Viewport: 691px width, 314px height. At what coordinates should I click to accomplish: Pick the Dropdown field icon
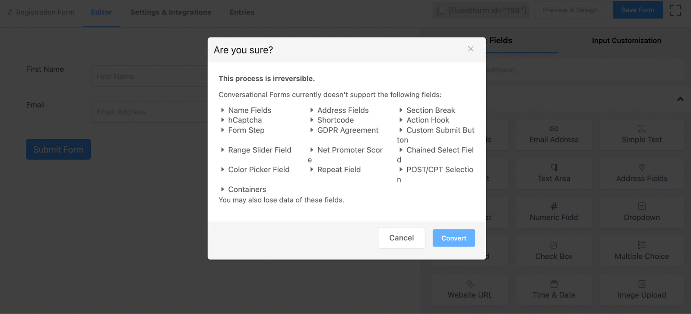coord(642,206)
